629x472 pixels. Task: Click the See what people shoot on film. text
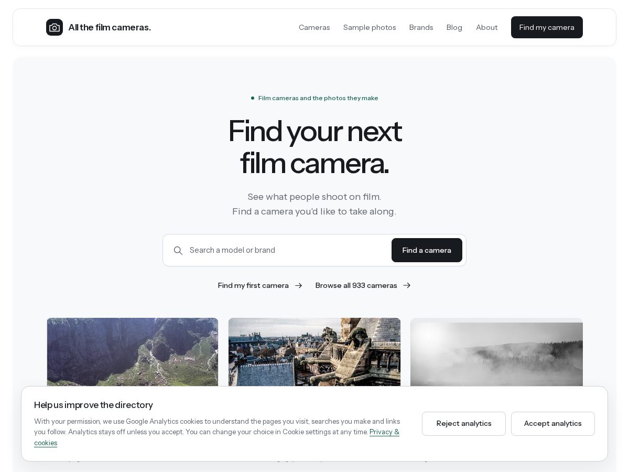pyautogui.click(x=314, y=197)
